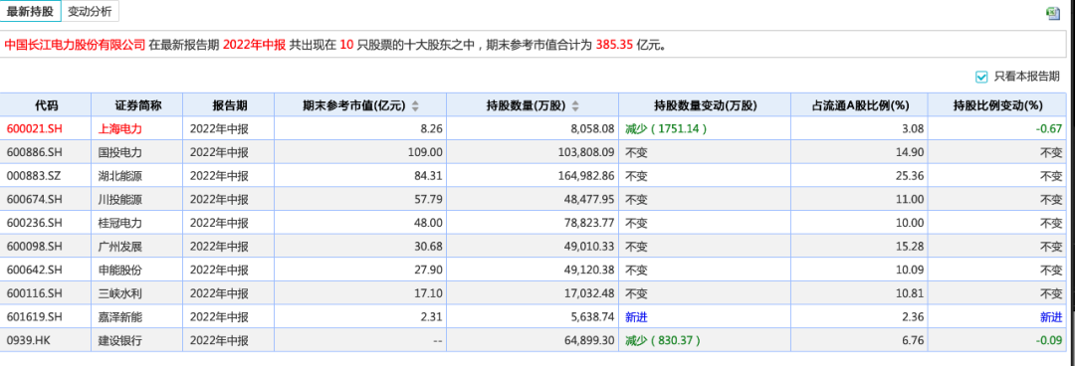Select the 广州发展 name cell
This screenshot has width=1075, height=366.
[137, 246]
